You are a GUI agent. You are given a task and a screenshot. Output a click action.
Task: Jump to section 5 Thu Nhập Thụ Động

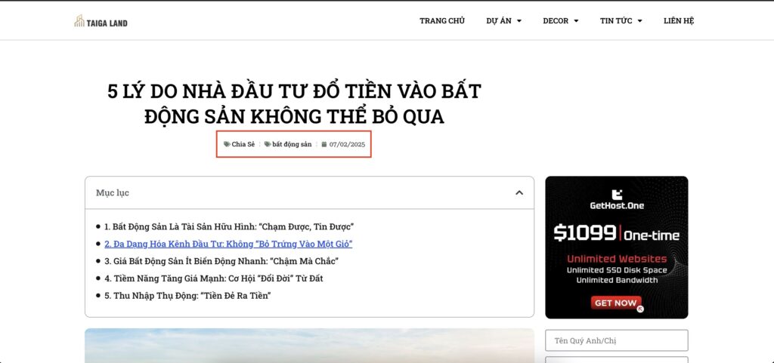click(187, 296)
